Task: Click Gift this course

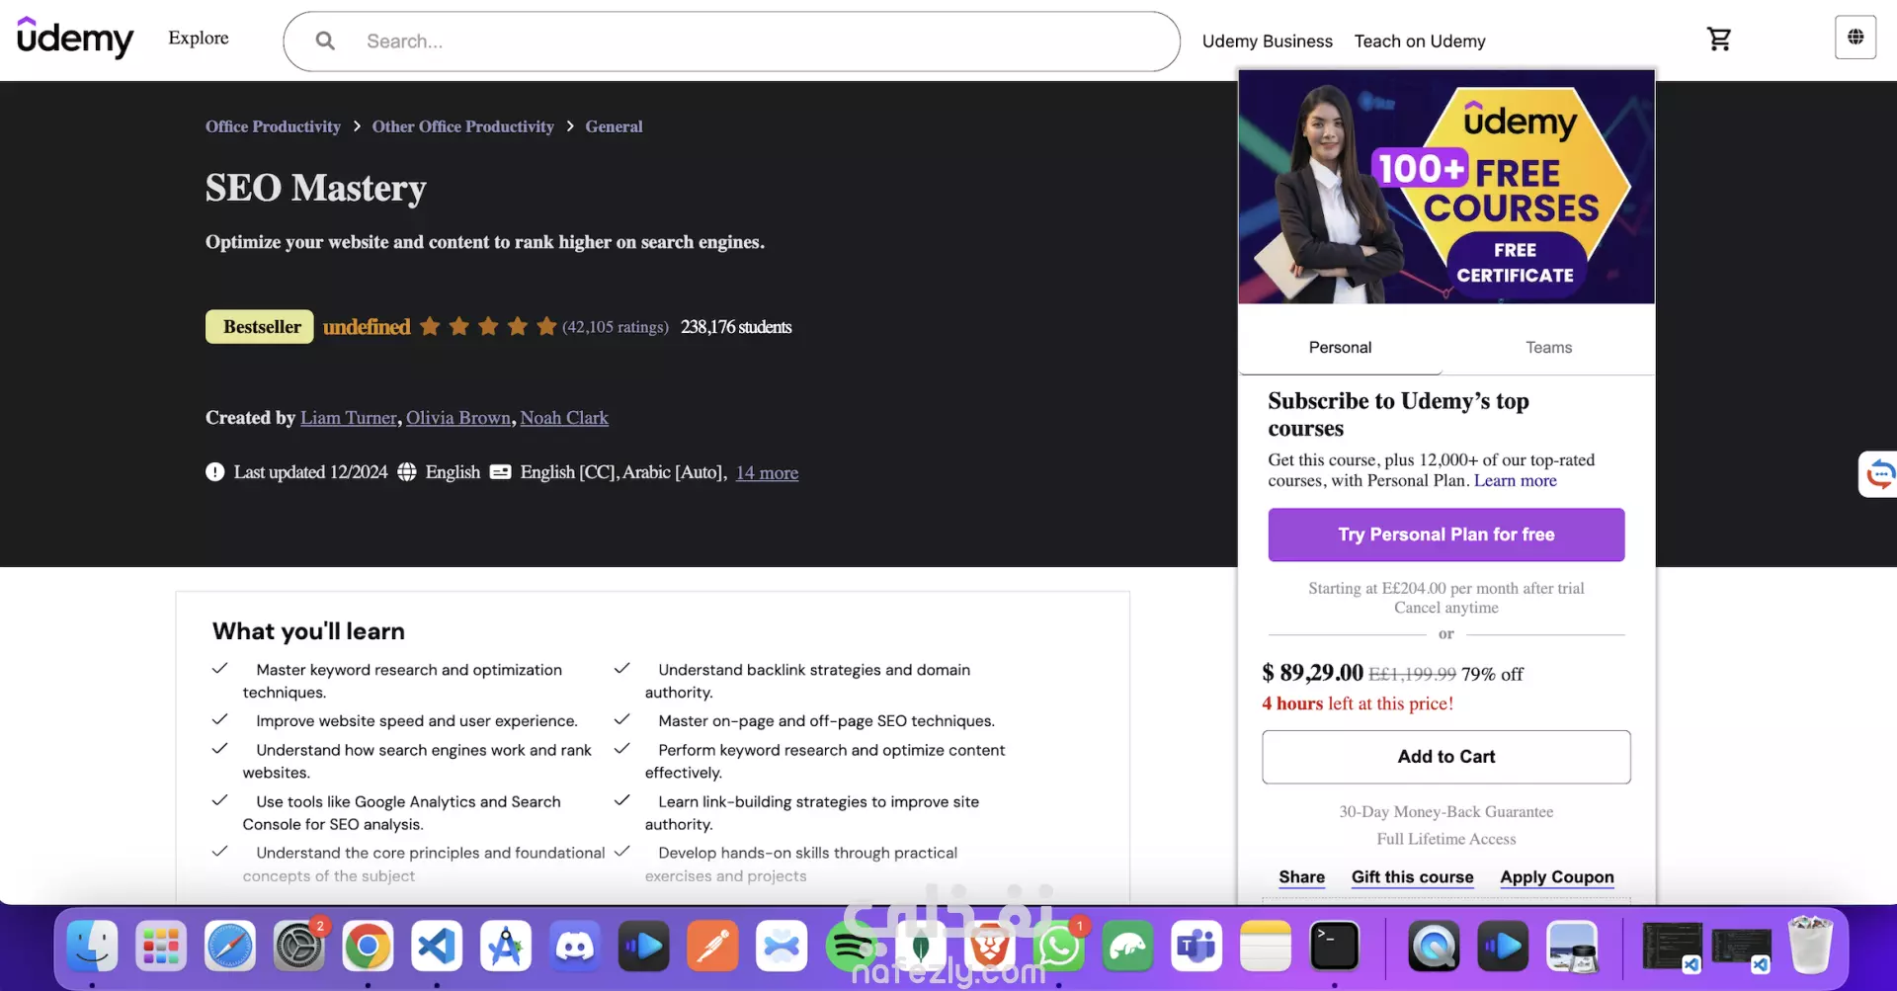Action: [1413, 877]
